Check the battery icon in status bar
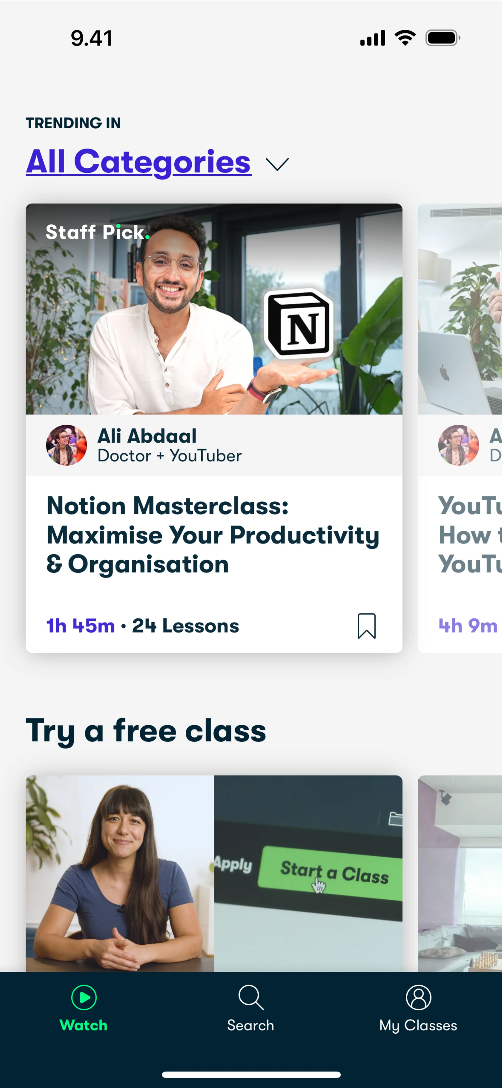 pyautogui.click(x=442, y=38)
